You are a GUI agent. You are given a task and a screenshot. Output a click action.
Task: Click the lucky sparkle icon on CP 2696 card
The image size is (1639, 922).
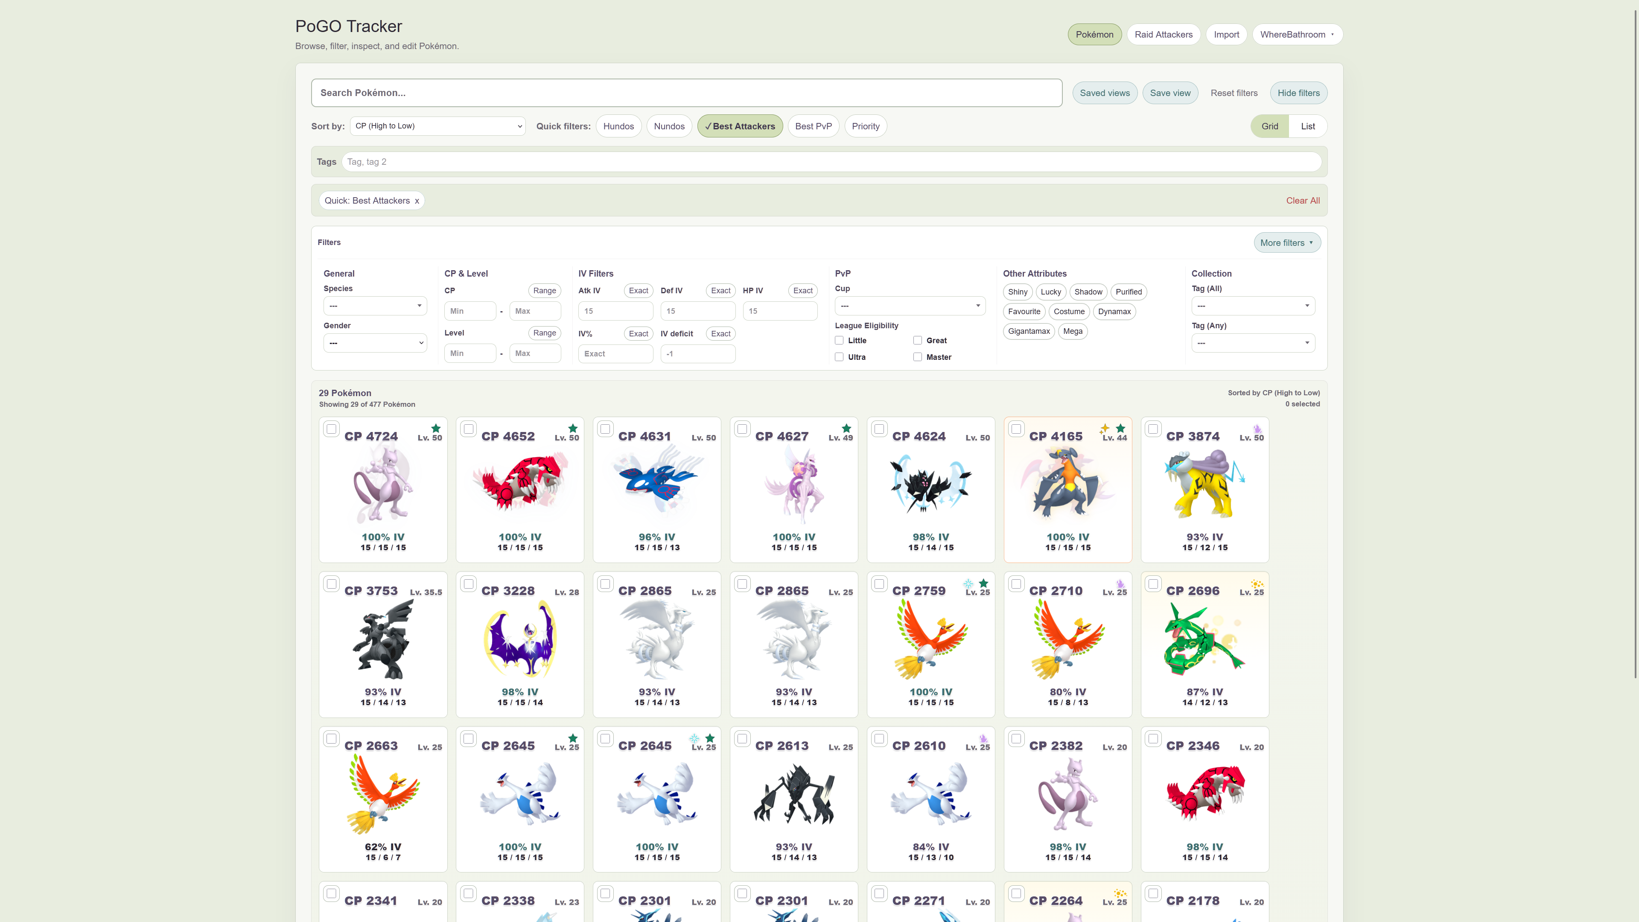1257,584
